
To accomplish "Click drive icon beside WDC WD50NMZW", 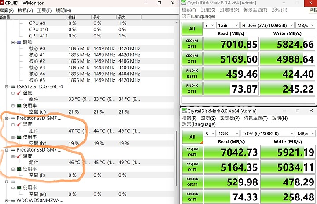I will point(13,201).
